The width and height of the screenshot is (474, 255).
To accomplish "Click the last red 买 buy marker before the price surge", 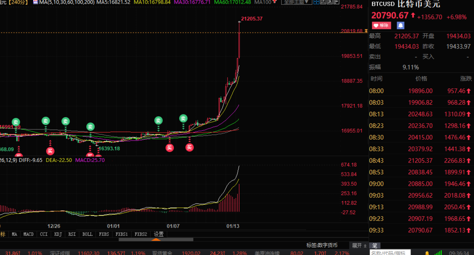I will (189, 147).
